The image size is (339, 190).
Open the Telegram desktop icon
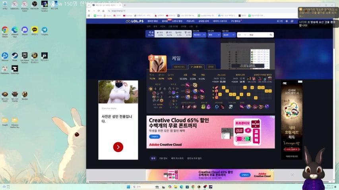pos(45,30)
